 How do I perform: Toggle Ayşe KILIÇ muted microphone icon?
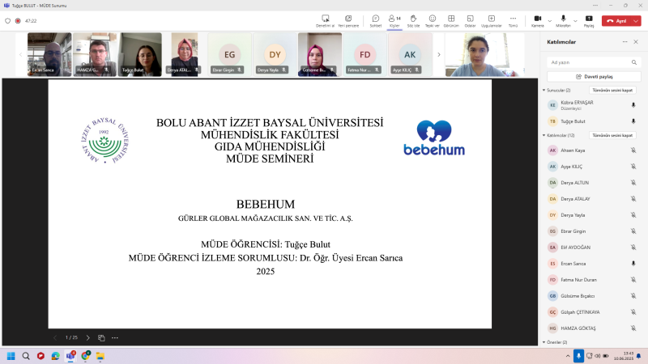pos(633,167)
